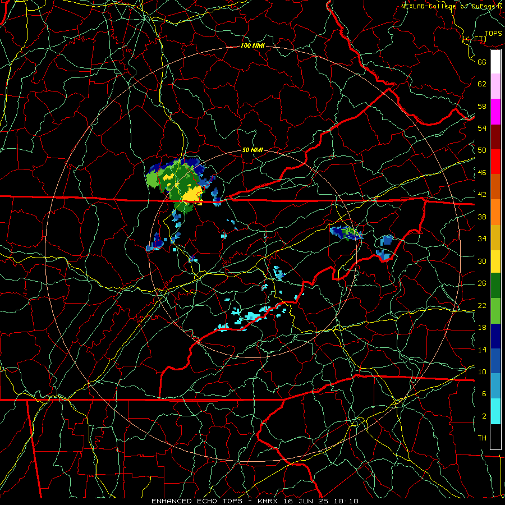Click the navy blue legend swatch
505x505 pixels.
(495, 336)
